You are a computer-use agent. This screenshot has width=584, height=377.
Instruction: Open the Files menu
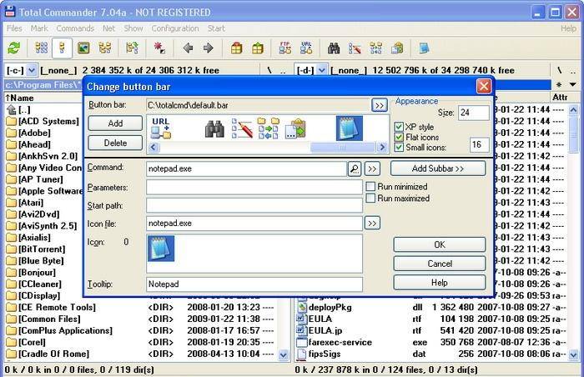[x=14, y=28]
